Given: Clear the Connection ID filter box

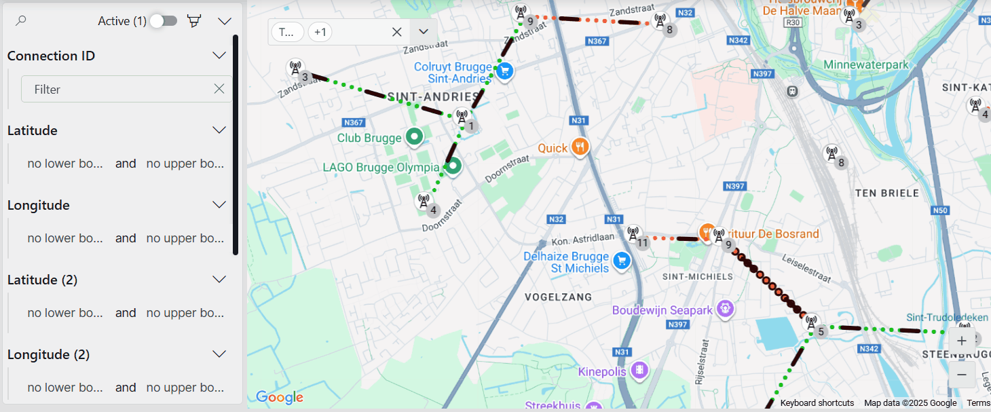Looking at the screenshot, I should pyautogui.click(x=219, y=89).
